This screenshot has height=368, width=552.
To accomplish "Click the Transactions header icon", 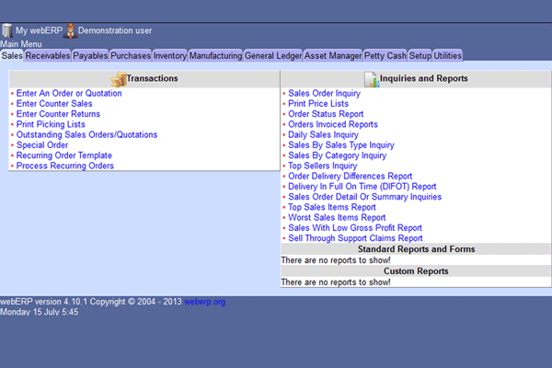I will 117,80.
